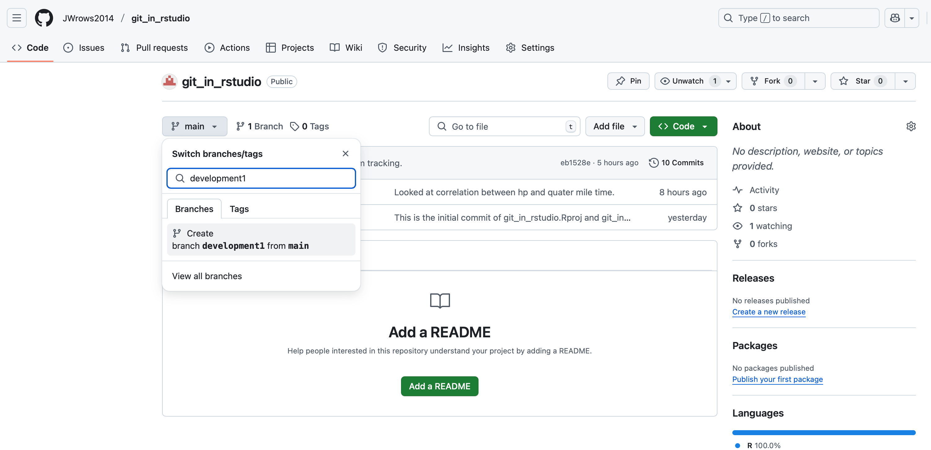Switch to the Tags tab

click(x=239, y=209)
